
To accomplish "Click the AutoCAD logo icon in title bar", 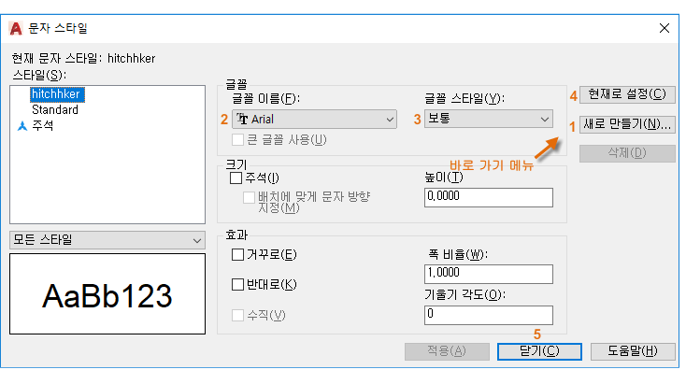I will tap(15, 28).
